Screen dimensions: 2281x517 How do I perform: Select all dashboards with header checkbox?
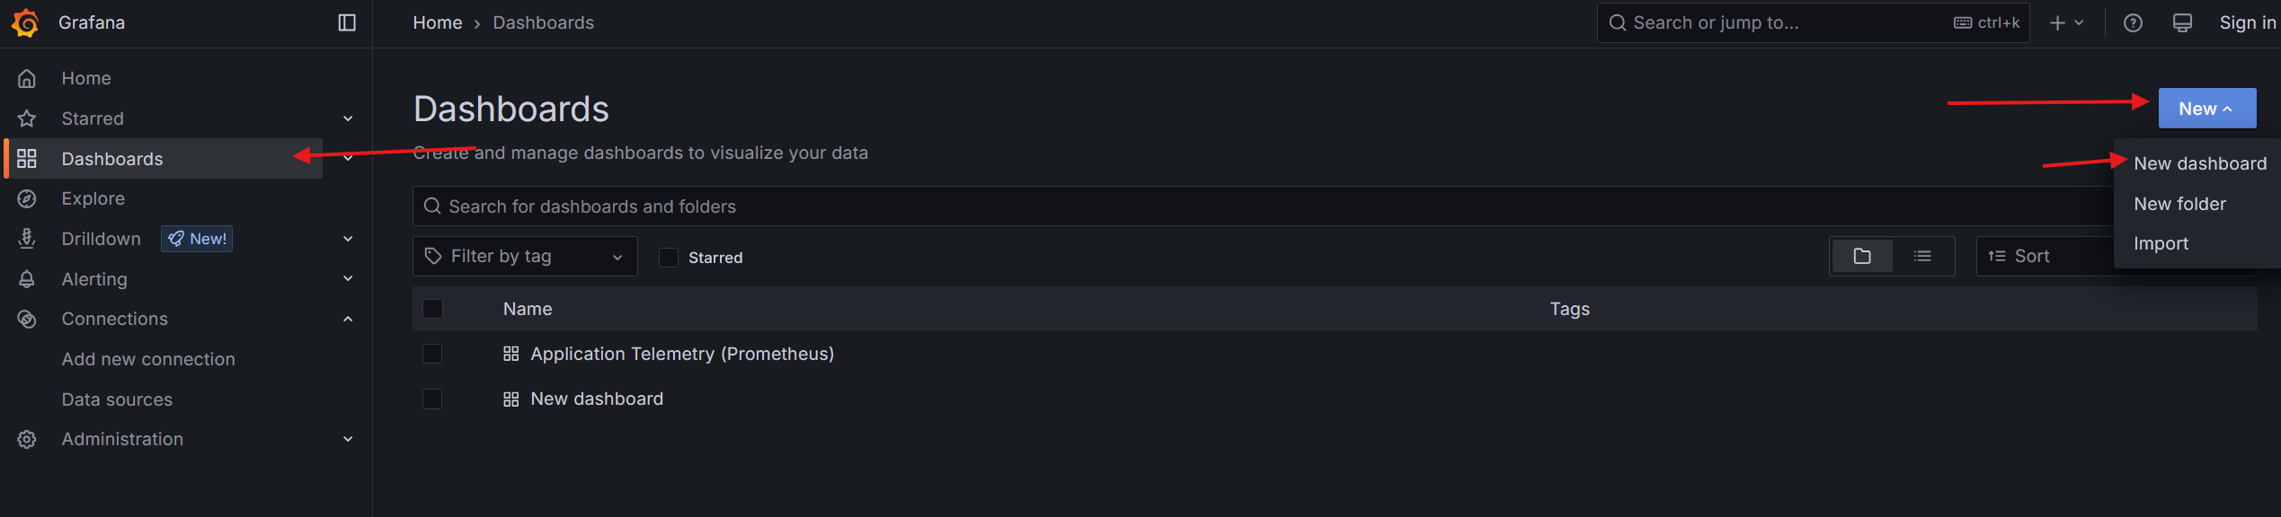coord(432,309)
